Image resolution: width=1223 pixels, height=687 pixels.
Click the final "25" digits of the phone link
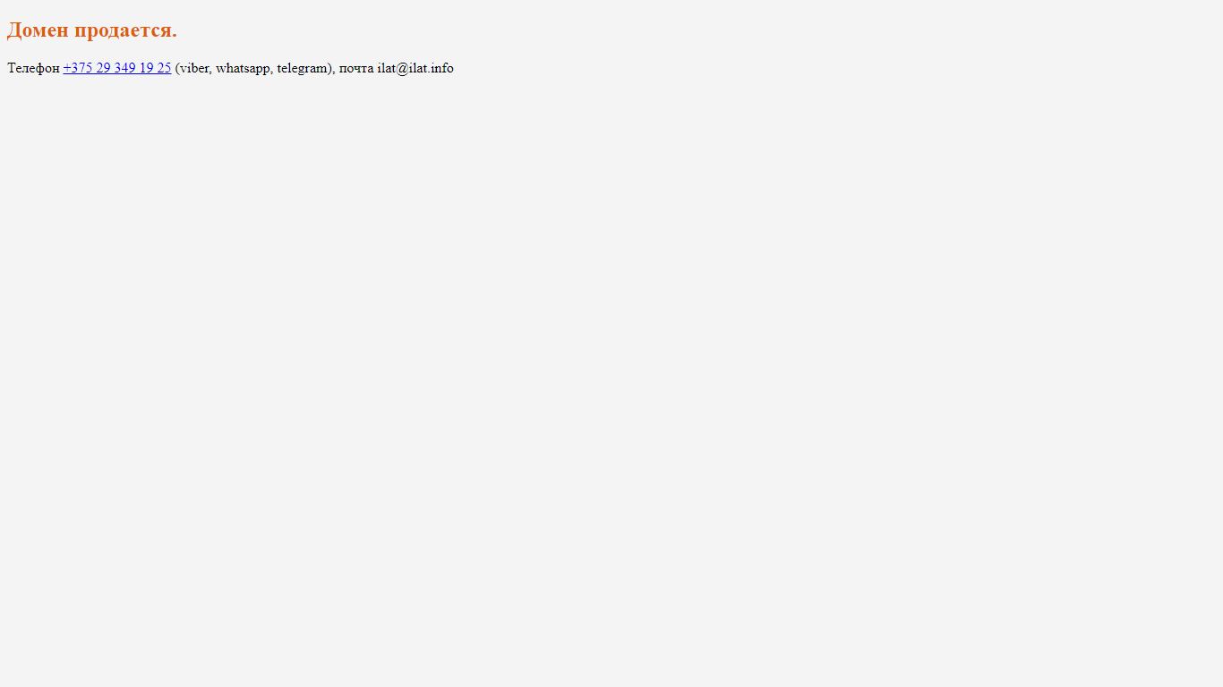tap(164, 68)
